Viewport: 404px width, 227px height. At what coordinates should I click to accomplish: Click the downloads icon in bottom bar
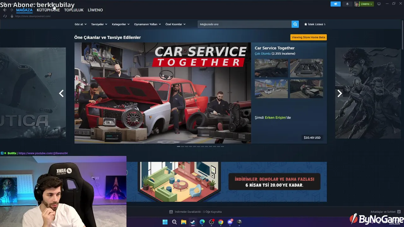coord(171,212)
